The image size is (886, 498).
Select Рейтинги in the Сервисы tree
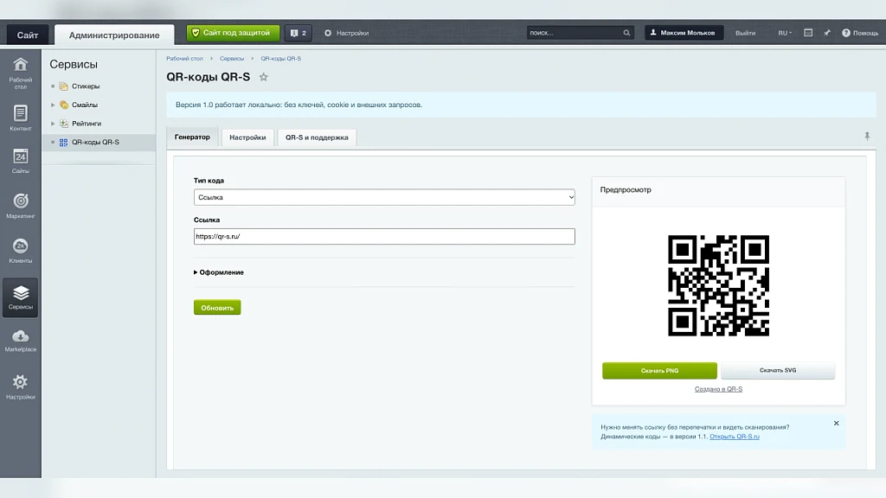[87, 124]
